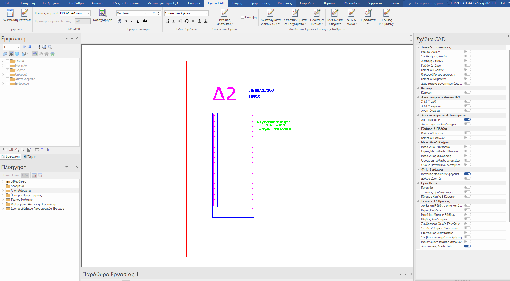Click the blue down arrow icon
510x281 pixels.
[x=30, y=47]
